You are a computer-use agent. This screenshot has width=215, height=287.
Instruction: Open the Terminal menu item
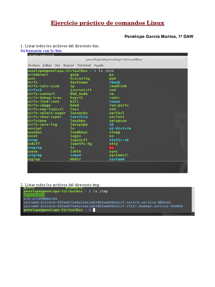[84, 65]
